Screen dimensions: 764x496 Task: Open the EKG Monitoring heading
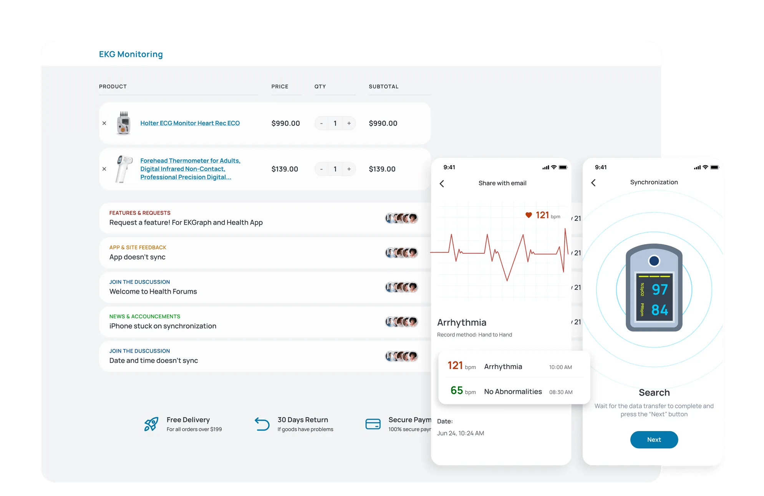(x=131, y=54)
